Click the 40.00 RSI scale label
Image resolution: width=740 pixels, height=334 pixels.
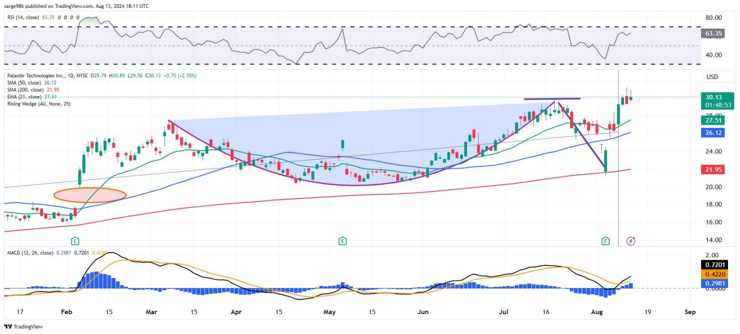pyautogui.click(x=713, y=55)
